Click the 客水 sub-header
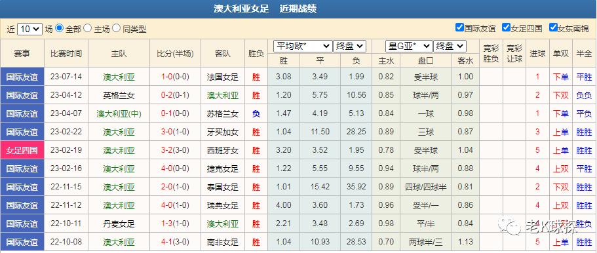Viewport: 597px width, 253px height. click(465, 60)
